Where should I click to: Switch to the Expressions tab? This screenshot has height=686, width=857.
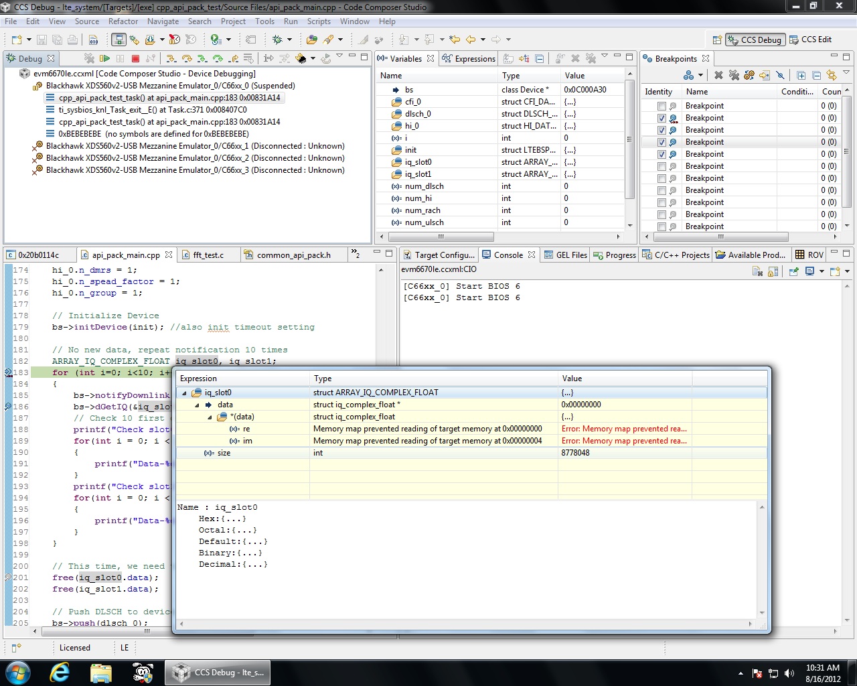469,59
